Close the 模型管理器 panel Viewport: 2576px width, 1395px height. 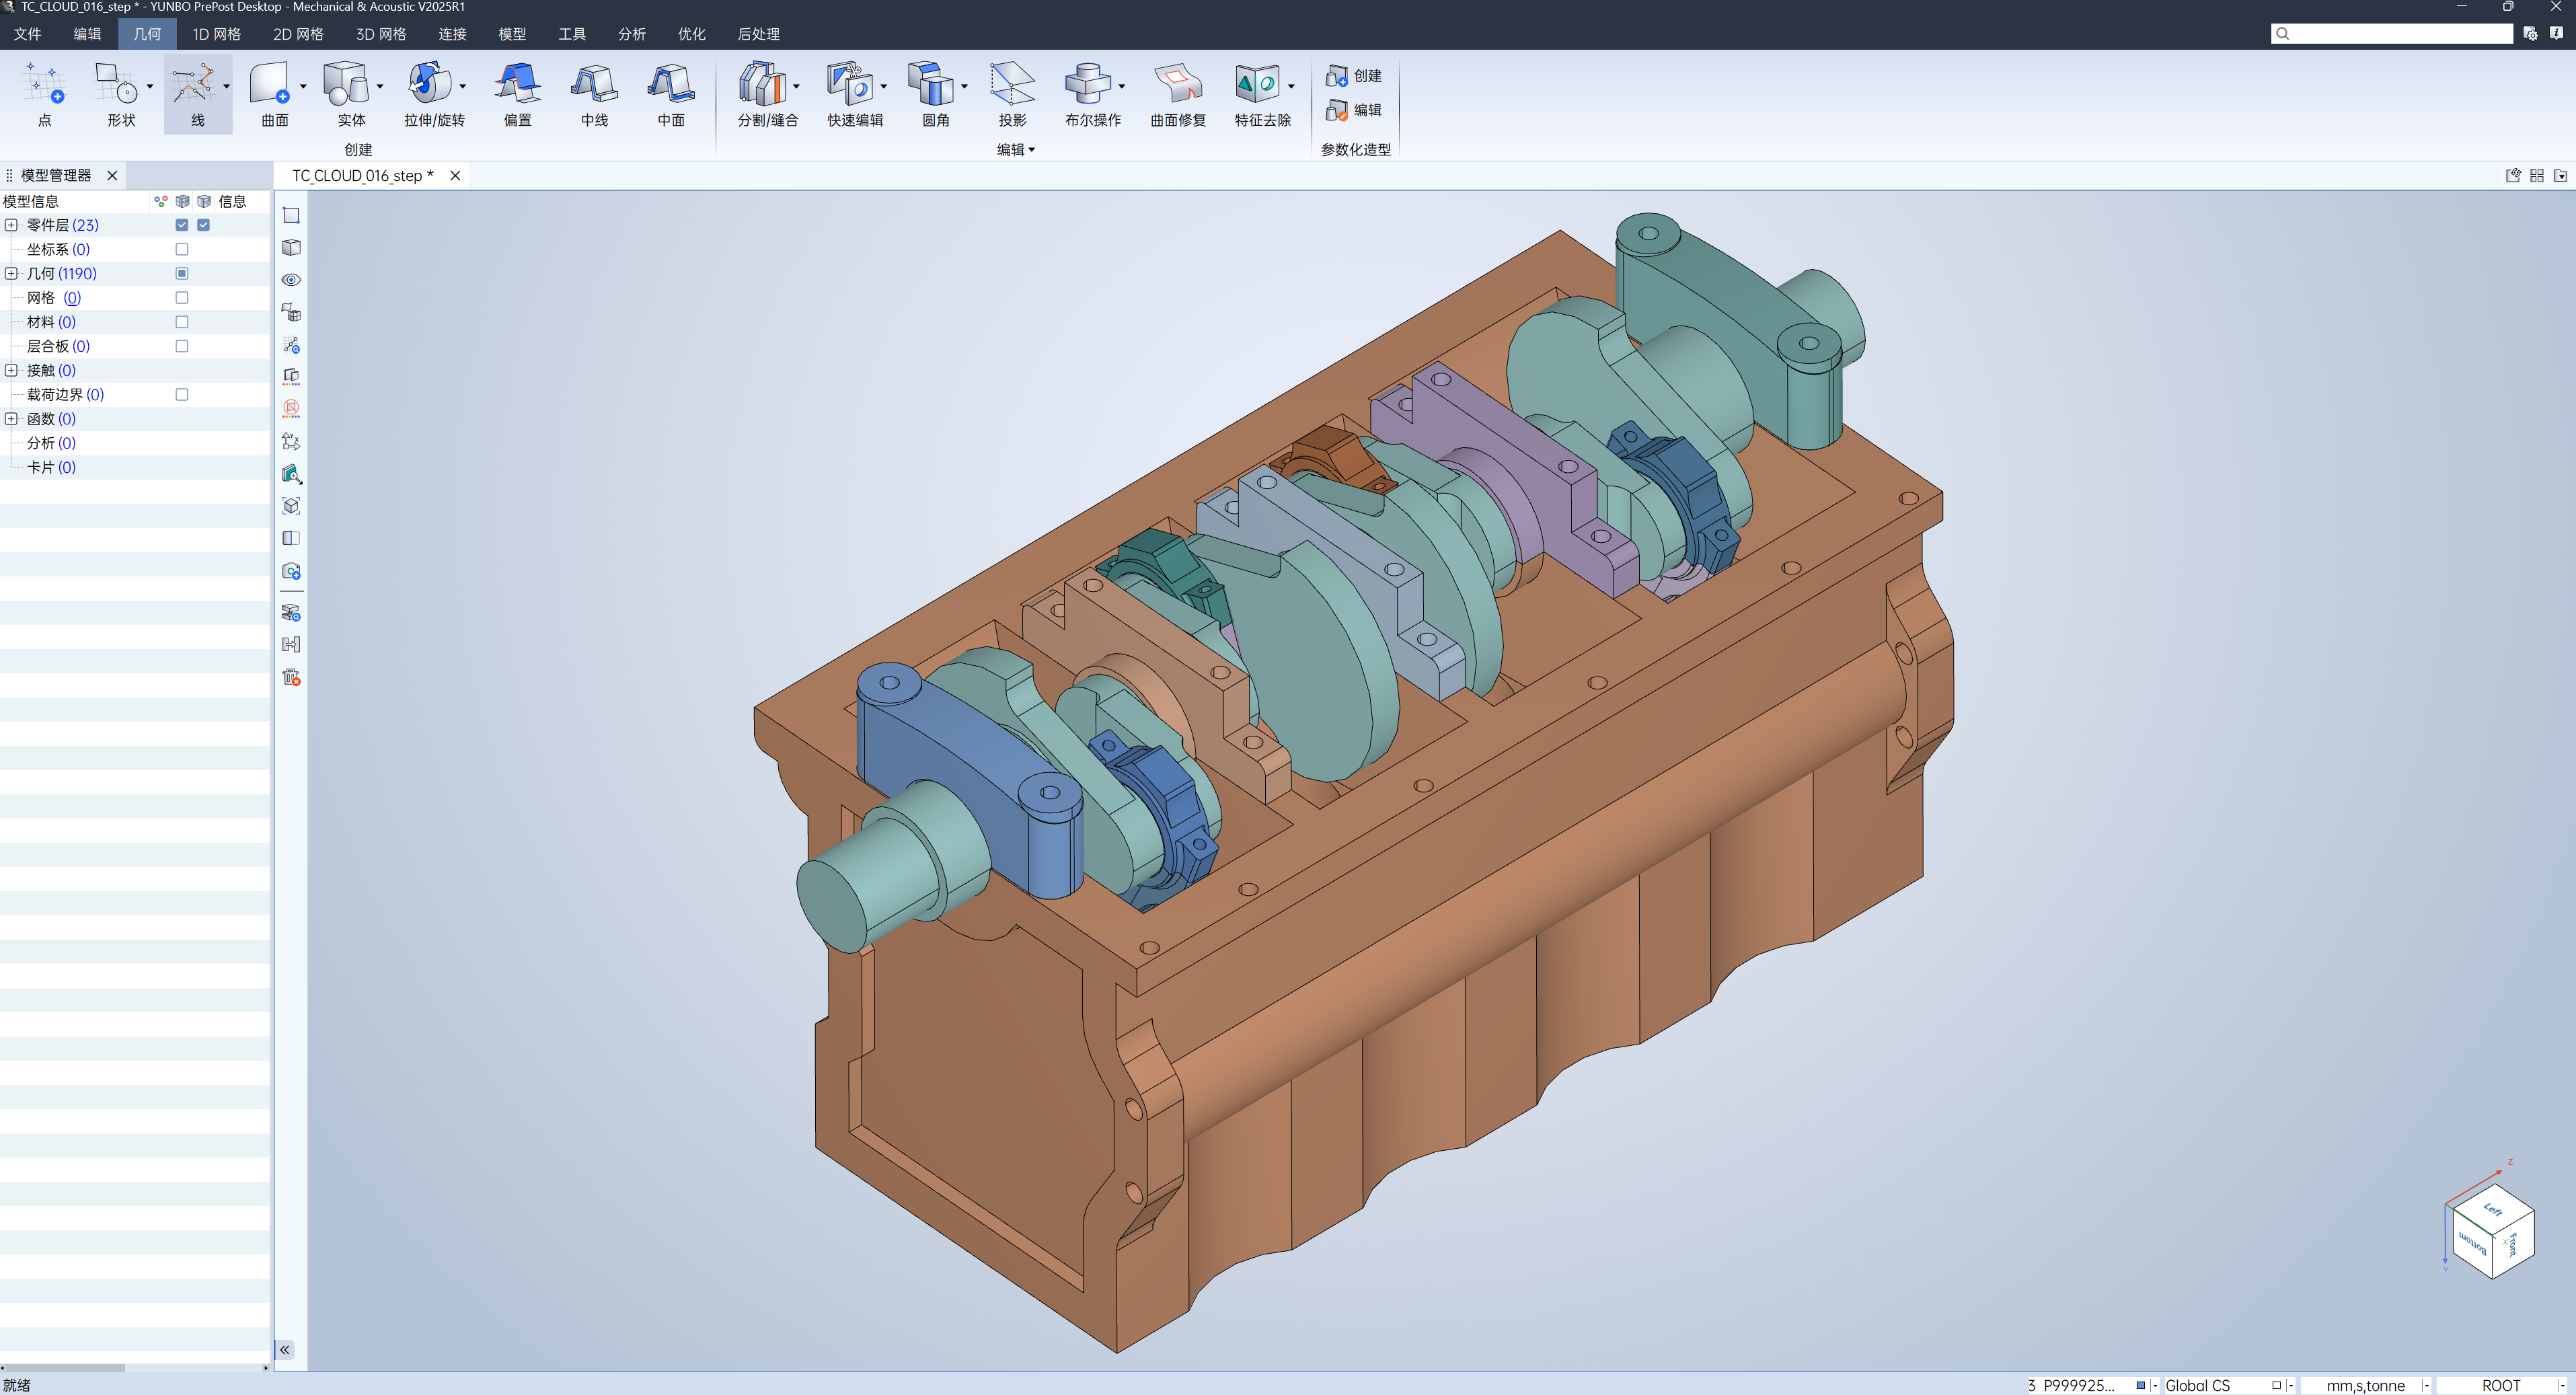[x=112, y=175]
